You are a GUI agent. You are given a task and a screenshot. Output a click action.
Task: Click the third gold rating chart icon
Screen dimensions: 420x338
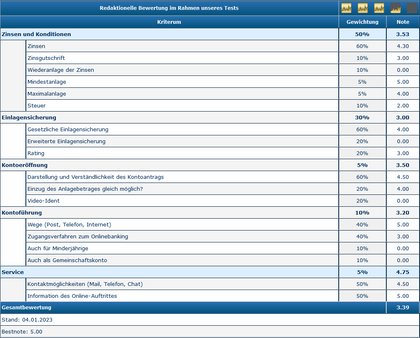click(379, 8)
